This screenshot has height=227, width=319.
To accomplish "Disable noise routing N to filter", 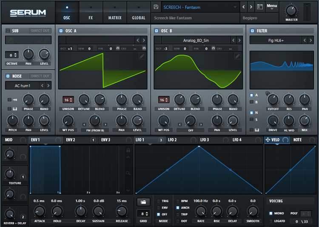I will pos(252,113).
